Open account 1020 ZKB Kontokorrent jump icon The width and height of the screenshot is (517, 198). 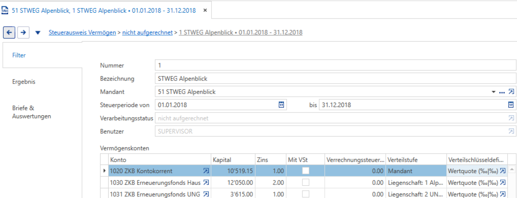click(x=206, y=171)
